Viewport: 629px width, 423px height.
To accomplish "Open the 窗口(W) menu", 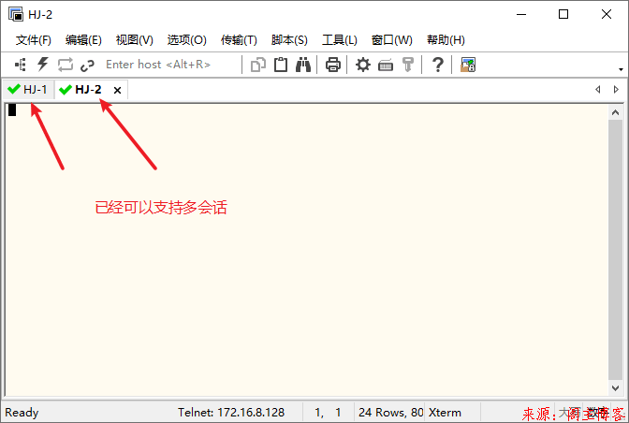I will coord(392,40).
